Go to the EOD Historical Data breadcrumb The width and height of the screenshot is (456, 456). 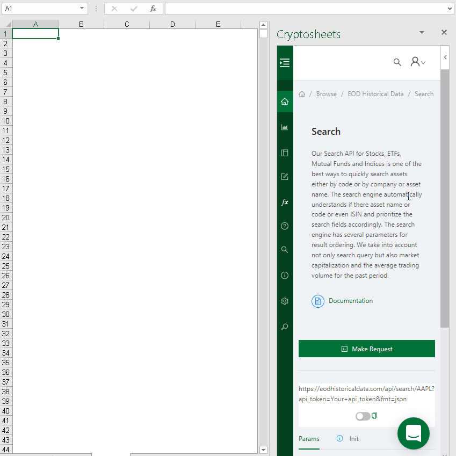pyautogui.click(x=375, y=94)
